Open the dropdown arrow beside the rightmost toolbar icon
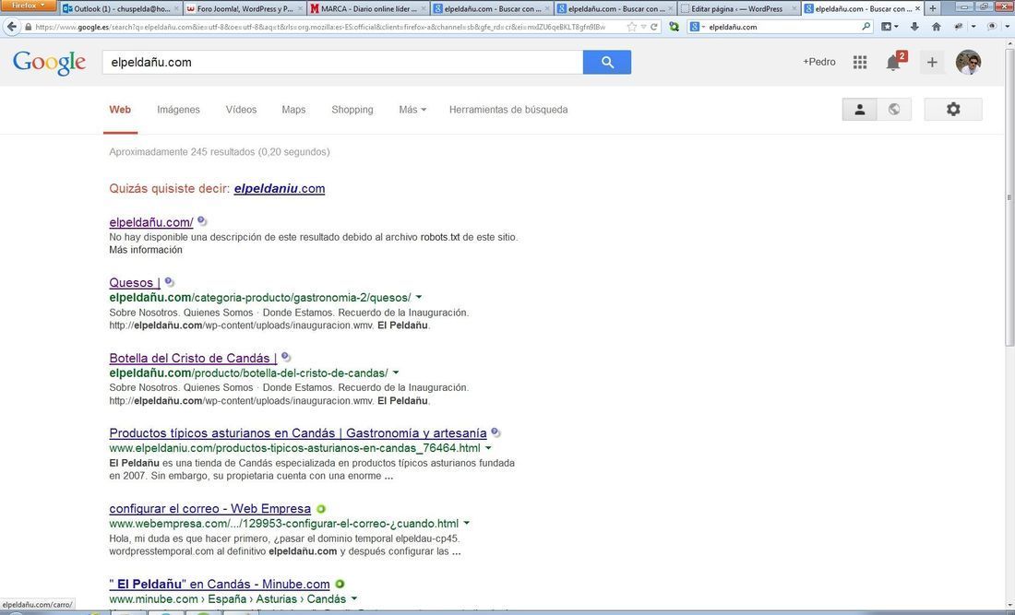 1009,27
